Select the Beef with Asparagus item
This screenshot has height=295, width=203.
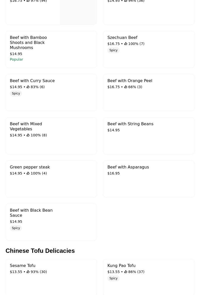click(149, 179)
